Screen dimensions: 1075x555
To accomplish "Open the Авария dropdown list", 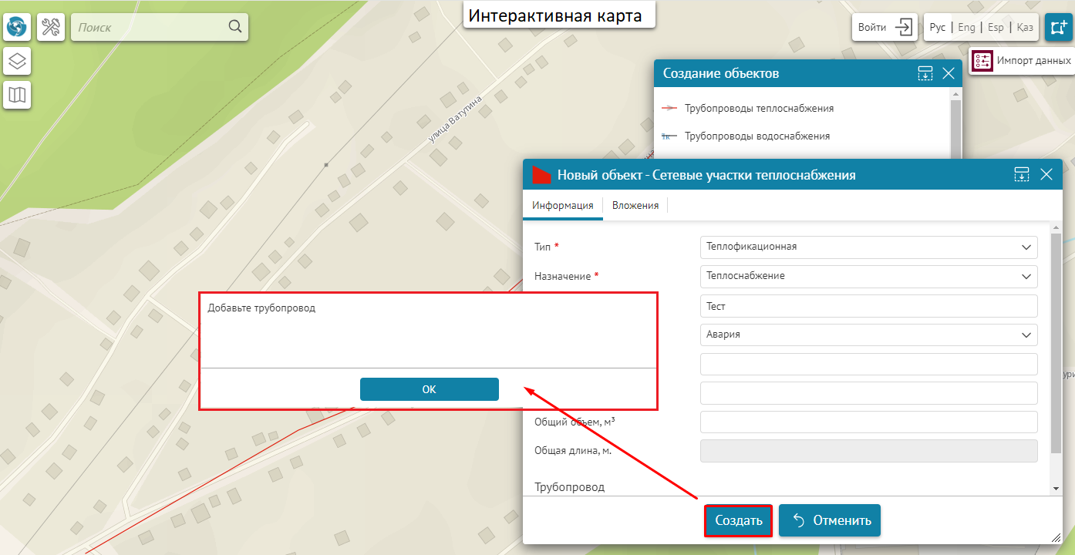I will (x=1026, y=335).
